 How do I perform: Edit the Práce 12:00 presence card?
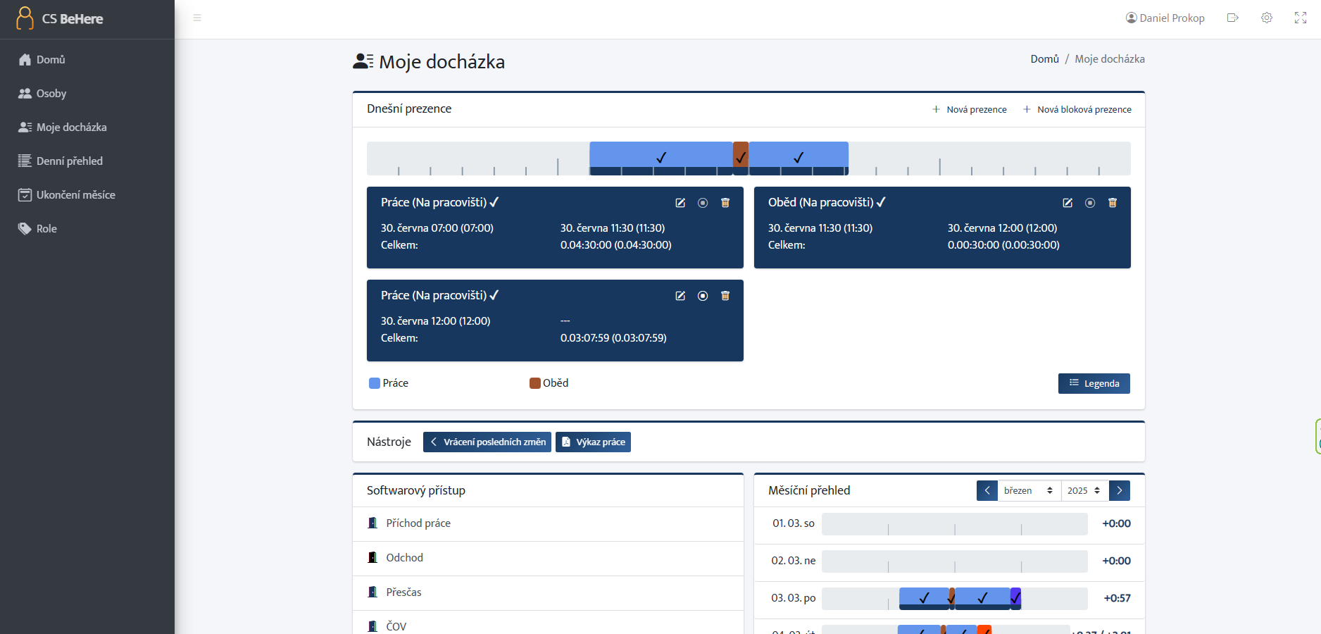tap(680, 296)
